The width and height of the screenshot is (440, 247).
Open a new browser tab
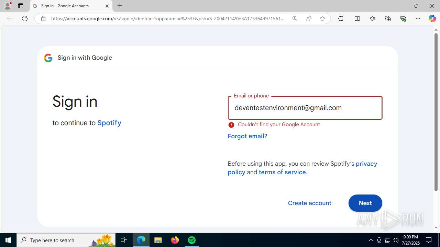[120, 6]
